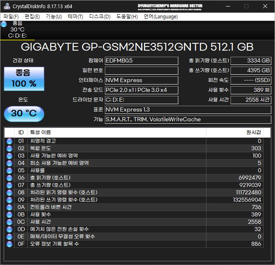The image size is (275, 265).
Task: Click status orb for 03 사용 가능한 예비 영역
Action: 9,156
